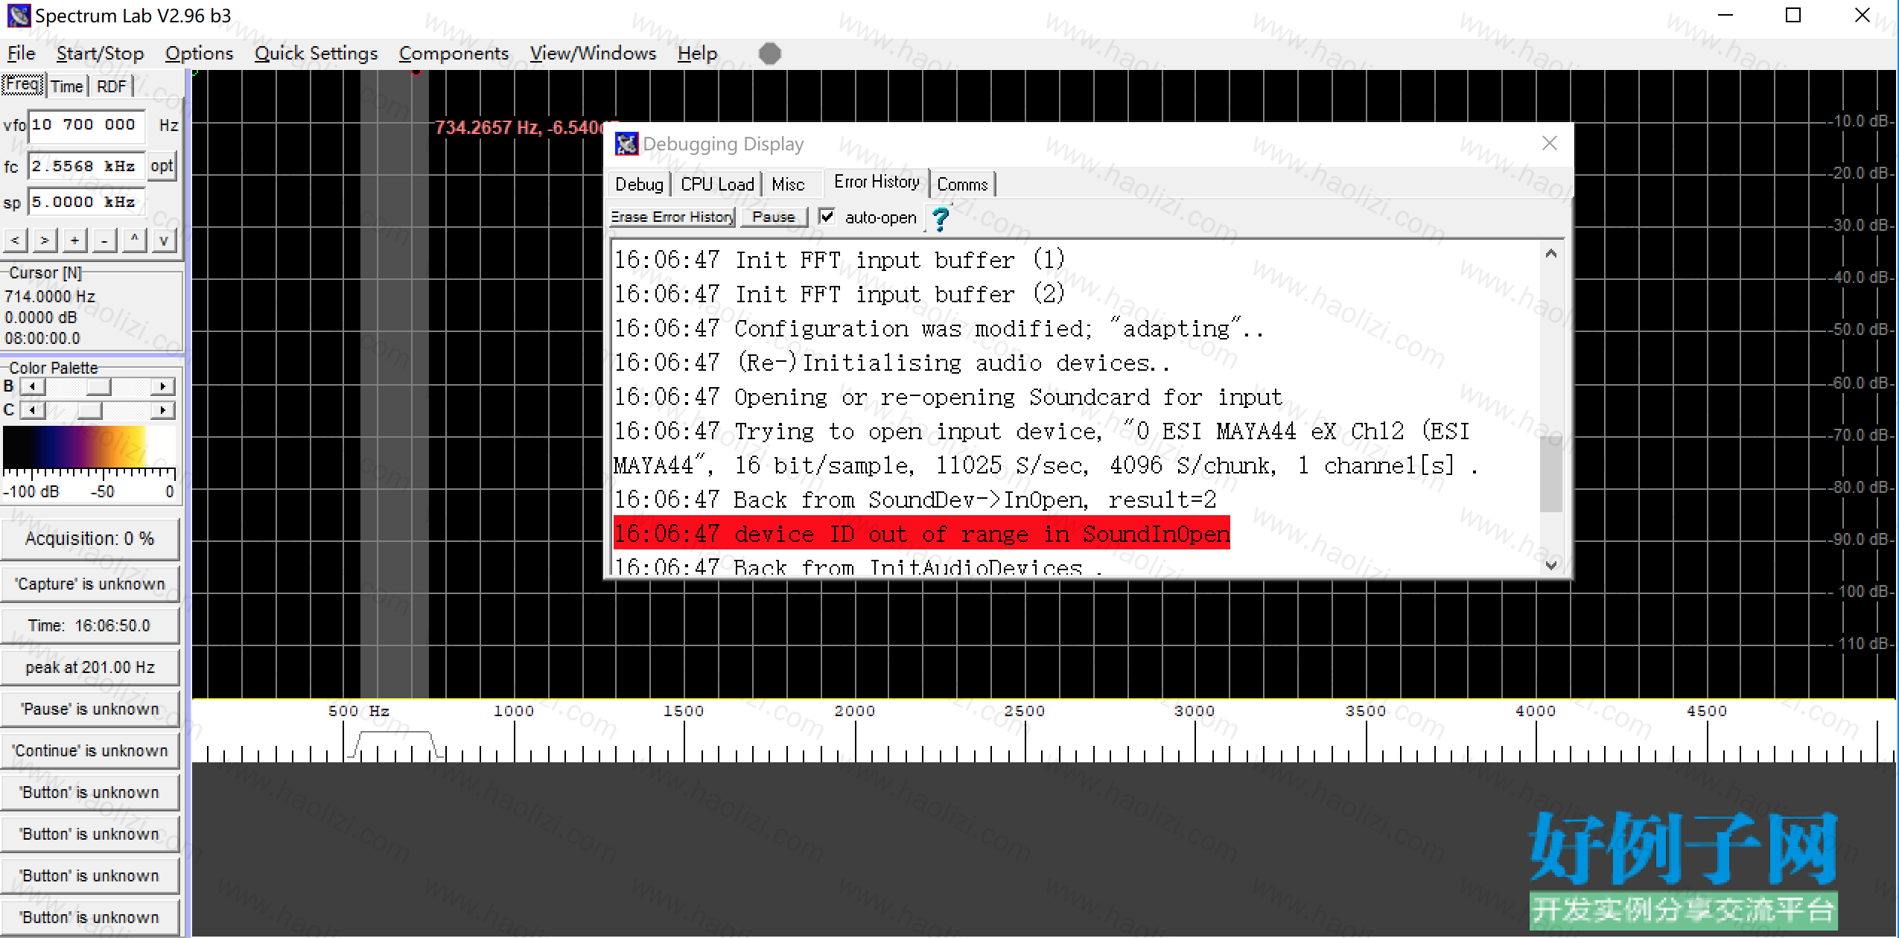Click the 'Back from SoundDev->InOpen, result=2' line

(916, 500)
